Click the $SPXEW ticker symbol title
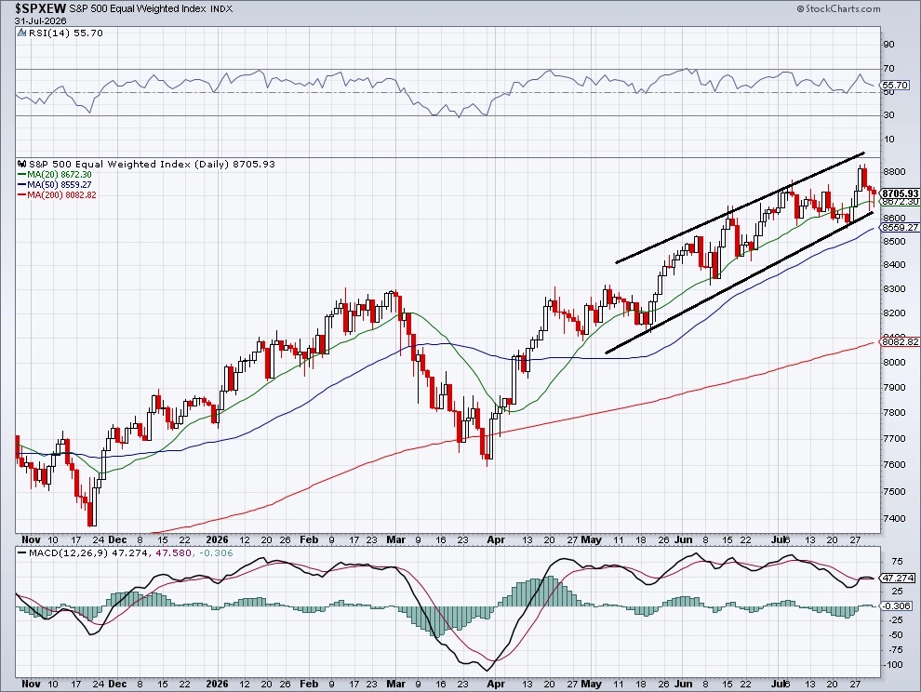921x692 pixels. [41, 8]
